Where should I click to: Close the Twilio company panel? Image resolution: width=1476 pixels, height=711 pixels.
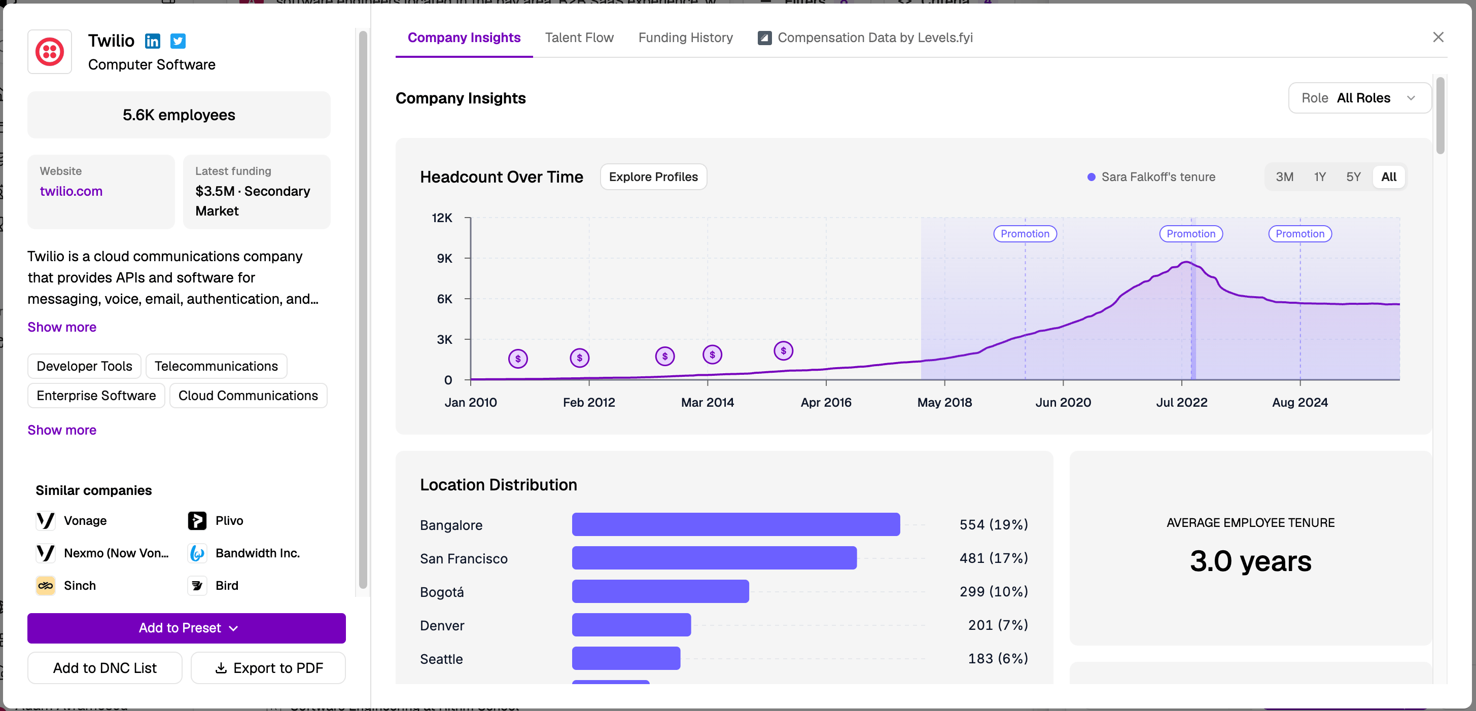(1438, 37)
